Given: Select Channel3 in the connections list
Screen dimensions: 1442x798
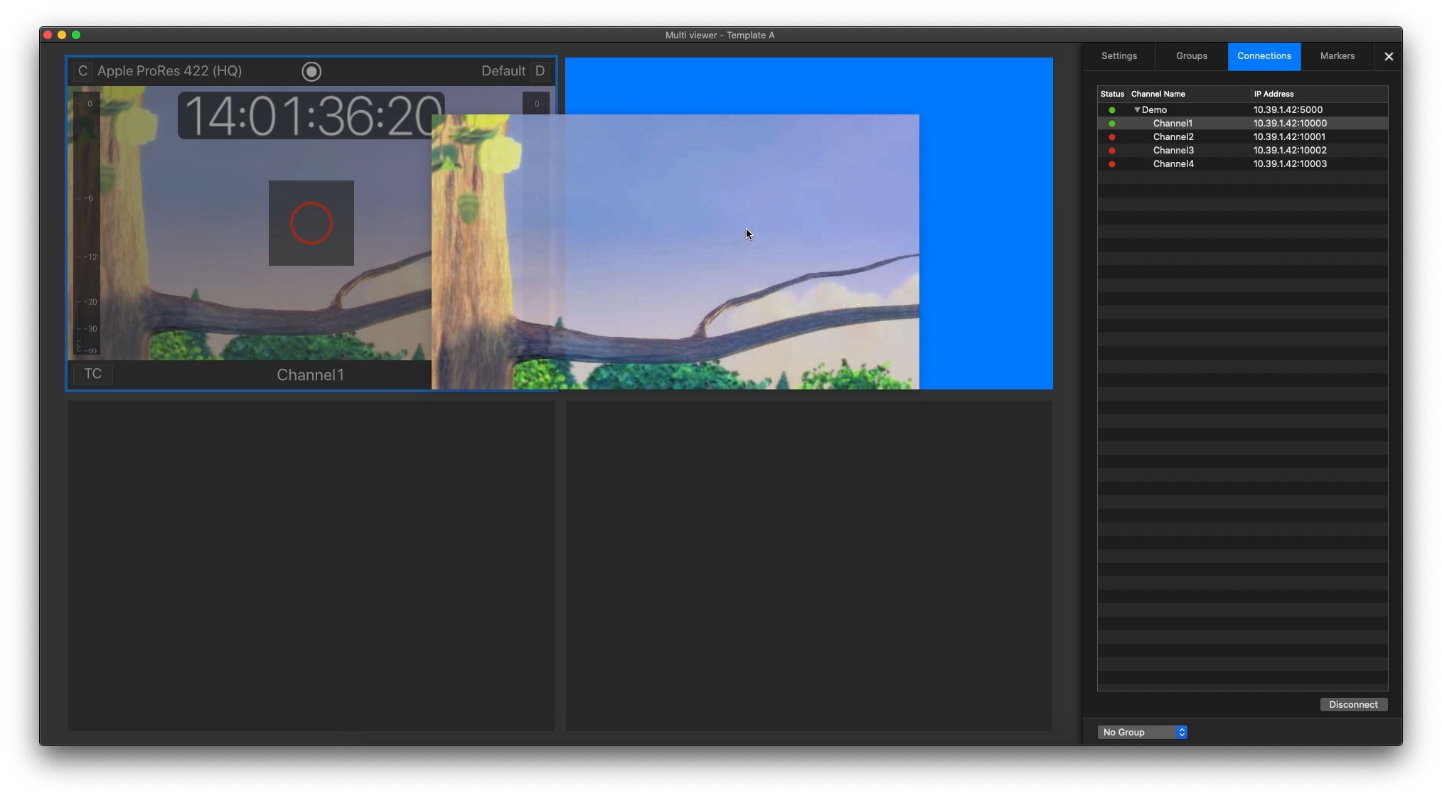Looking at the screenshot, I should 1242,151.
